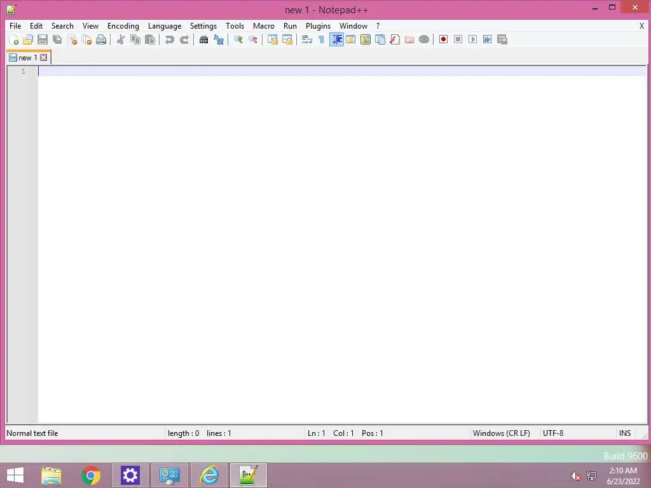Open the Define your language icon
The width and height of the screenshot is (651, 488).
pyautogui.click(x=351, y=39)
